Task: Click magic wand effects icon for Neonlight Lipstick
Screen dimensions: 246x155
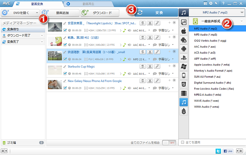Action: (157, 23)
